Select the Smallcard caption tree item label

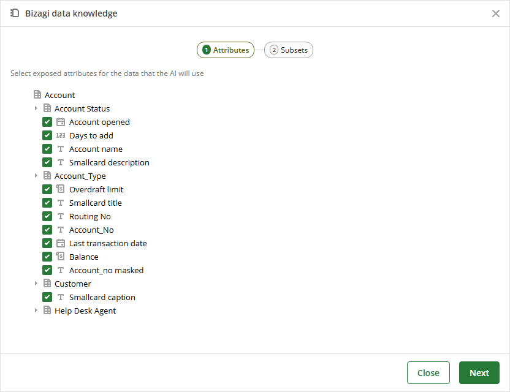click(102, 297)
